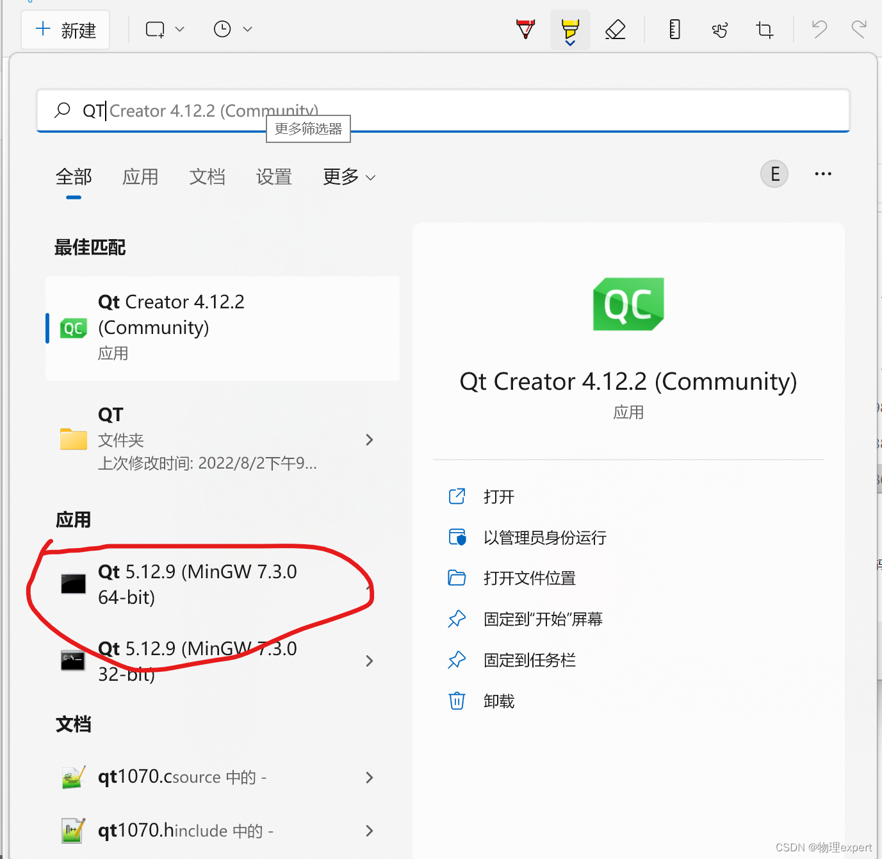Switch to the 应用 filter tab
The width and height of the screenshot is (882, 859).
click(140, 177)
